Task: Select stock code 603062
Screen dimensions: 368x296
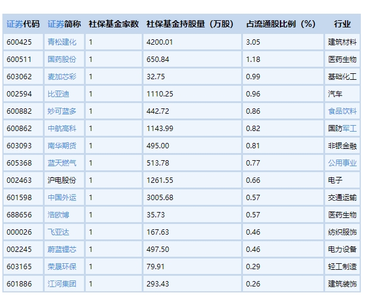Action: pos(19,77)
